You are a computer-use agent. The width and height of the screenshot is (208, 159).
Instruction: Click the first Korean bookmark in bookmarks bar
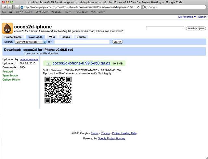tap(24, 12)
